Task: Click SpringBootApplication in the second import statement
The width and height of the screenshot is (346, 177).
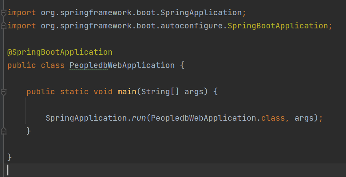Action: (x=278, y=26)
